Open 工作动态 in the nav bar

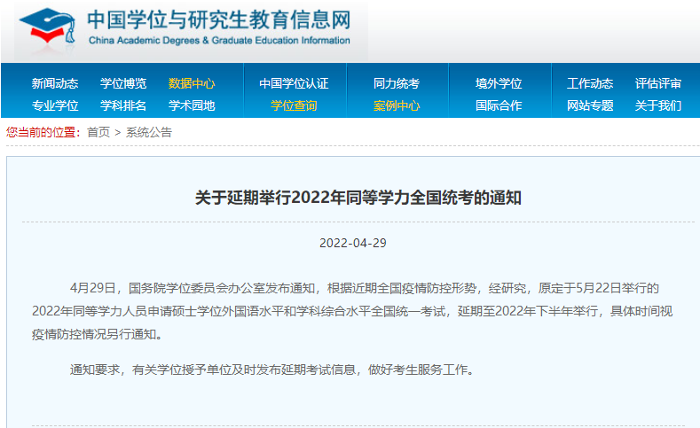click(x=590, y=84)
